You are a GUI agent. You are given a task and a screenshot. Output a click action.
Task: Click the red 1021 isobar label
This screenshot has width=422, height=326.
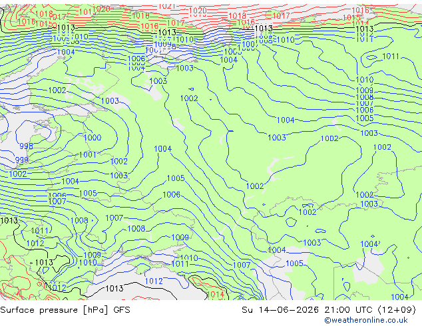coord(167,6)
